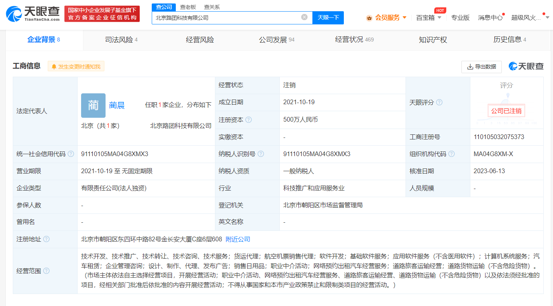Switch to the 查老板 search tab

tap(188, 7)
